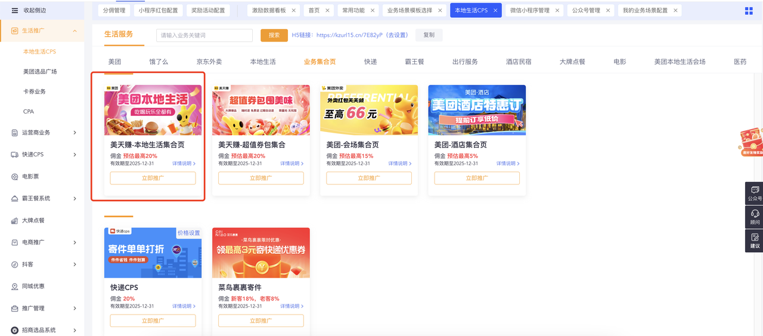Viewport: 763px width, 336px height.
Task: Expand the 运营商业务 menu arrow
Action: pyautogui.click(x=75, y=133)
